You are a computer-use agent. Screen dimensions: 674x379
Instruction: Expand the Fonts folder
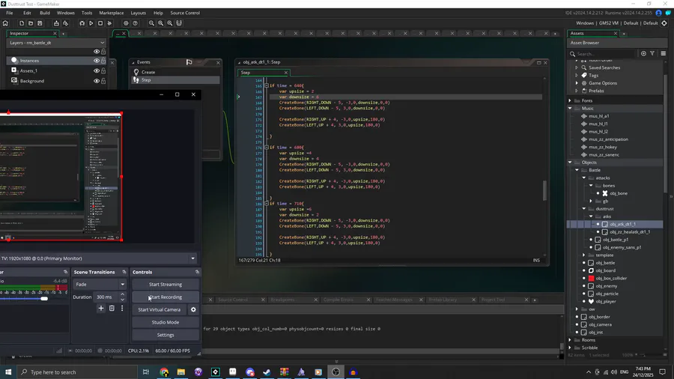pyautogui.click(x=570, y=100)
